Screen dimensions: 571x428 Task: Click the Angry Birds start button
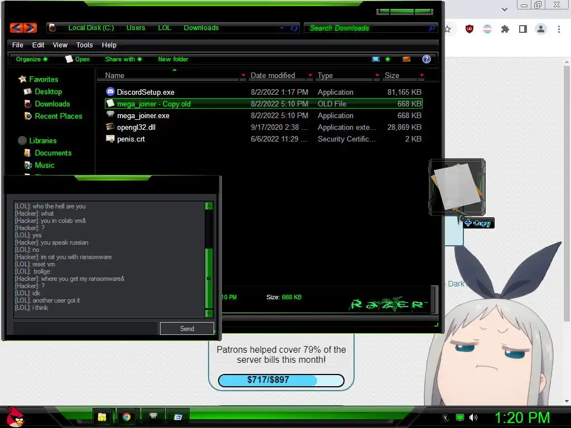click(15, 417)
